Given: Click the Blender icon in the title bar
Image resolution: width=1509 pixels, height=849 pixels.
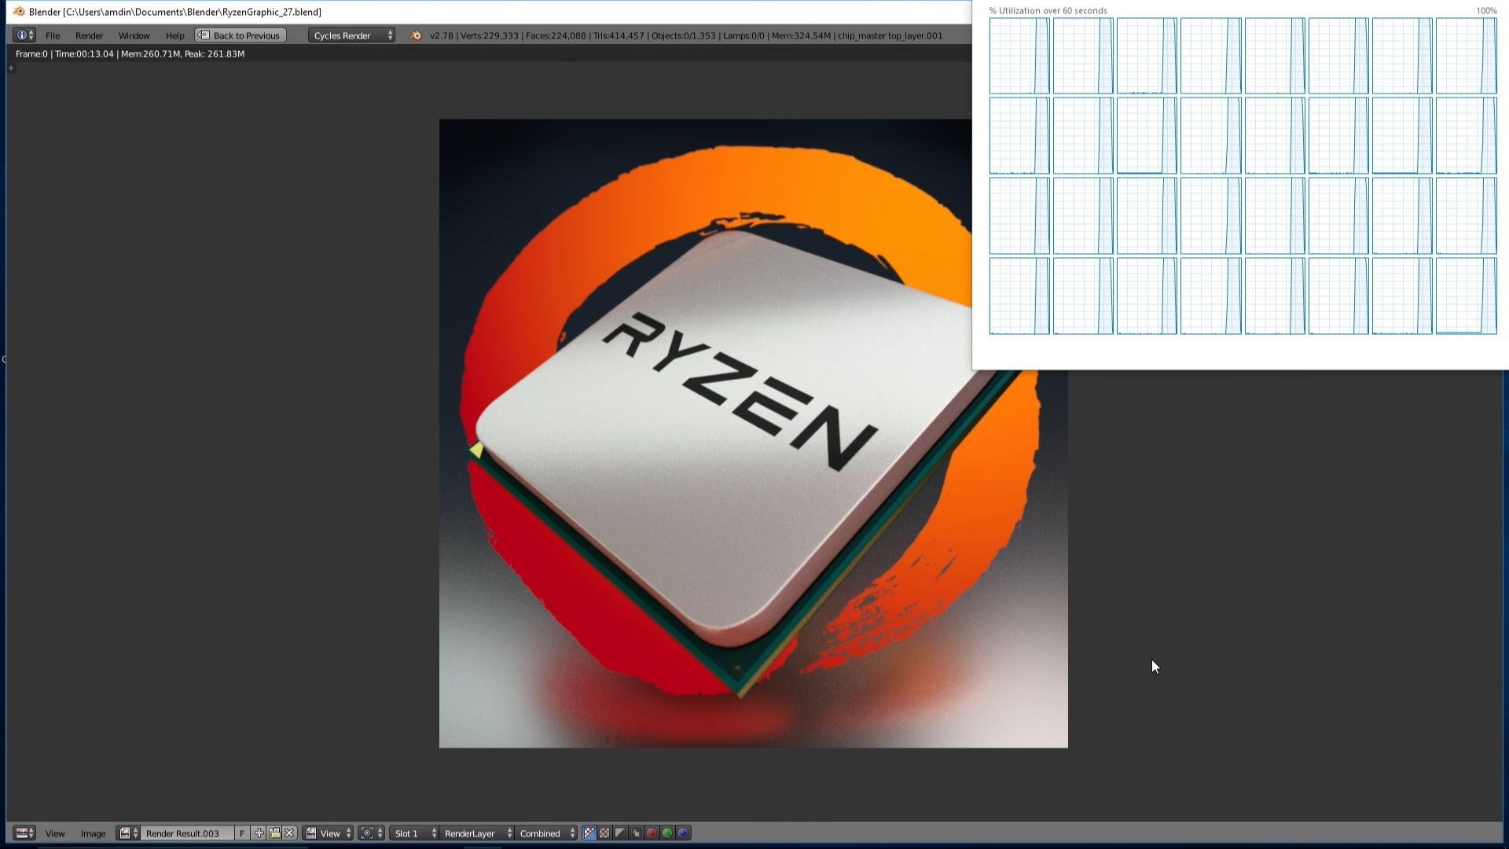Looking at the screenshot, I should tap(18, 12).
